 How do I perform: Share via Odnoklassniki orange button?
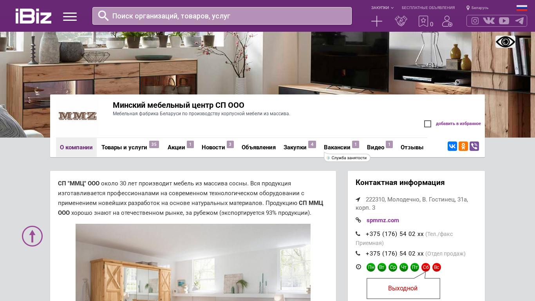point(463,146)
